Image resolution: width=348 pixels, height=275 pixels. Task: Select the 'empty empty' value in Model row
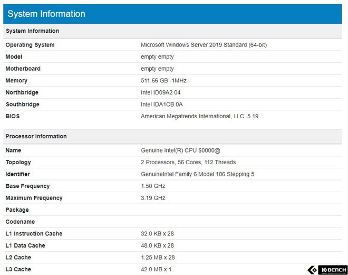coord(157,57)
